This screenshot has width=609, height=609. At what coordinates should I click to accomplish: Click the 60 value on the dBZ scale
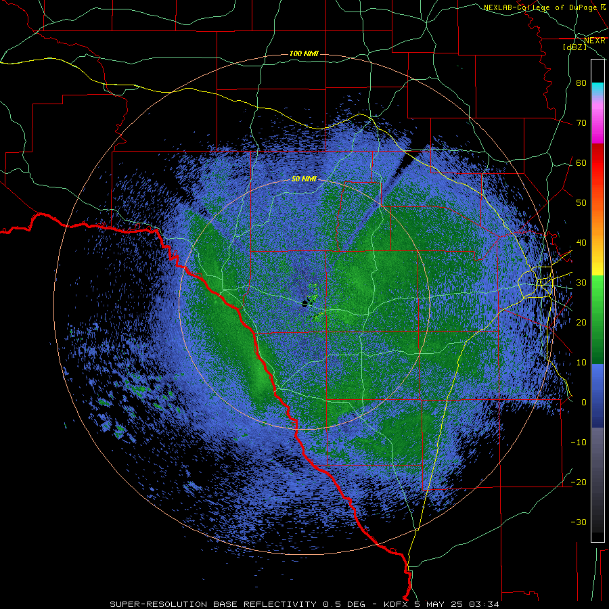(581, 162)
